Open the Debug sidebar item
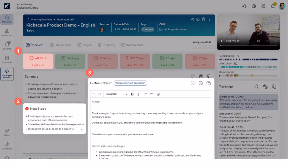The height and width of the screenshot is (162, 288). (7, 132)
